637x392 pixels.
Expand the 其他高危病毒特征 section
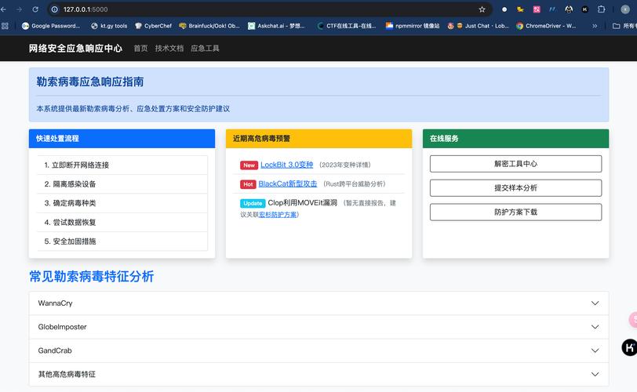[318, 374]
